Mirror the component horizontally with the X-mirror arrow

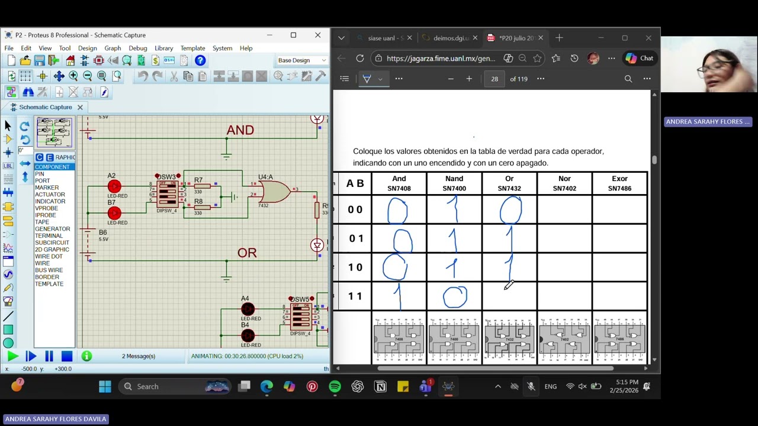click(x=24, y=163)
